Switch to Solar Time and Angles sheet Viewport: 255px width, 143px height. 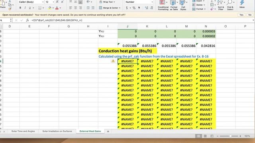click(23, 131)
